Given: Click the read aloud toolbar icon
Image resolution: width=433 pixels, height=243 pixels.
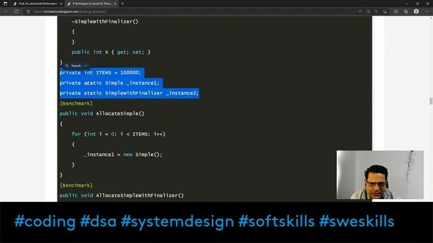Looking at the screenshot, I should coord(360,11).
